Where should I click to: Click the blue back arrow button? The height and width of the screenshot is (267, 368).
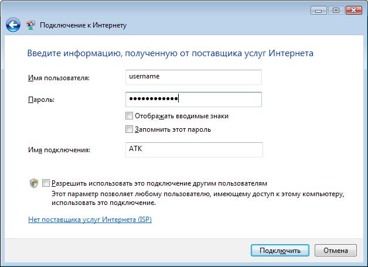(13, 25)
